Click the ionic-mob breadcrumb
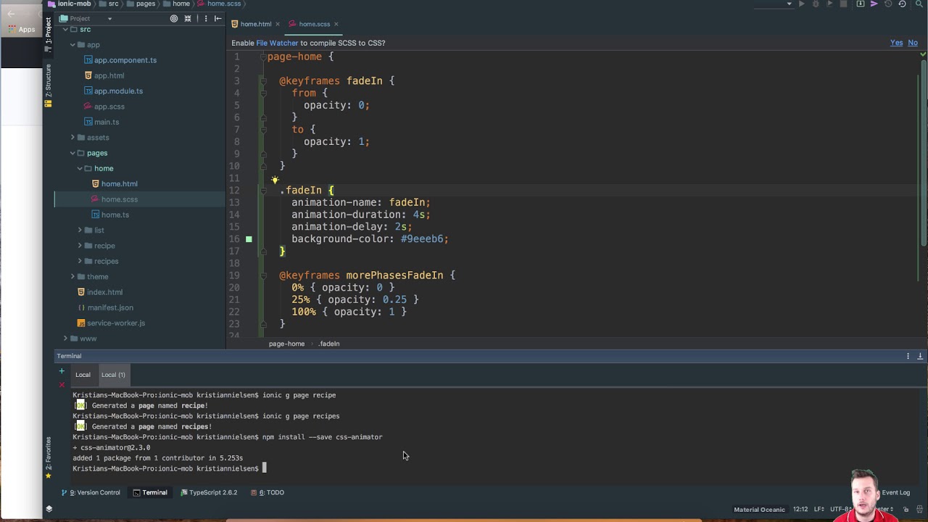This screenshot has height=522, width=928. point(74,4)
